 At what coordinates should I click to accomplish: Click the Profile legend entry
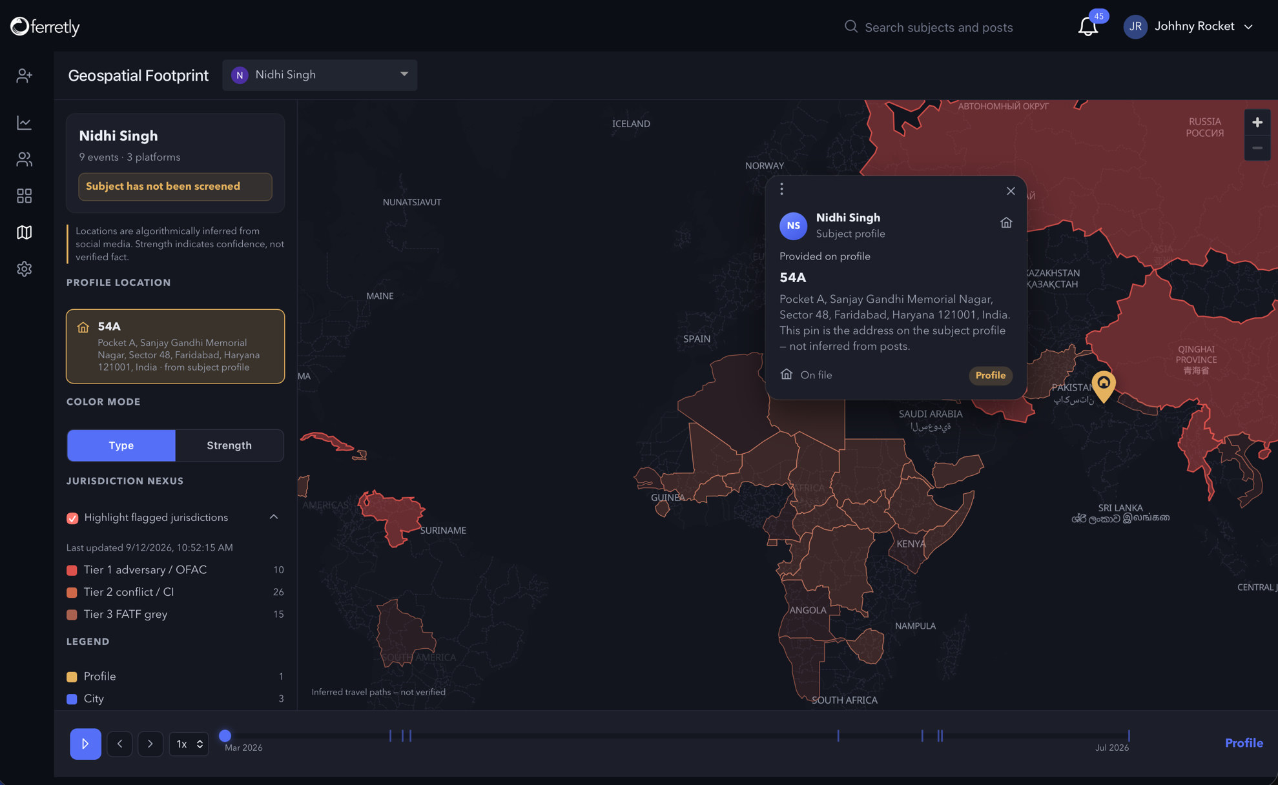pos(175,677)
